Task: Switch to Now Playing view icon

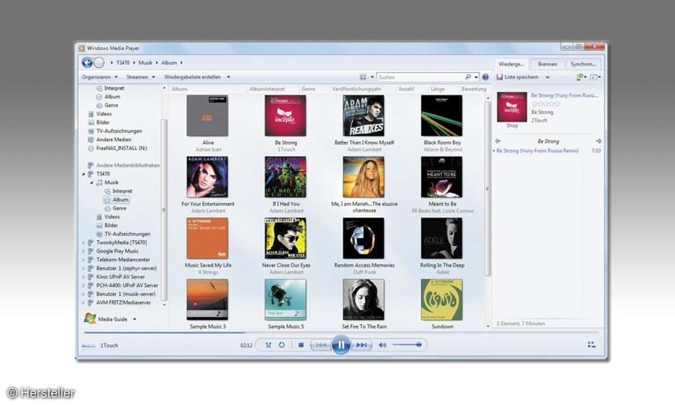Action: point(591,345)
